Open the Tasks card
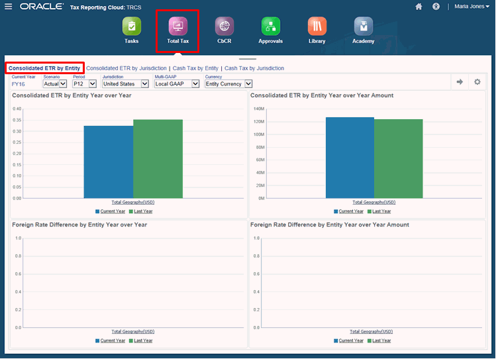496x359 pixels. (131, 30)
